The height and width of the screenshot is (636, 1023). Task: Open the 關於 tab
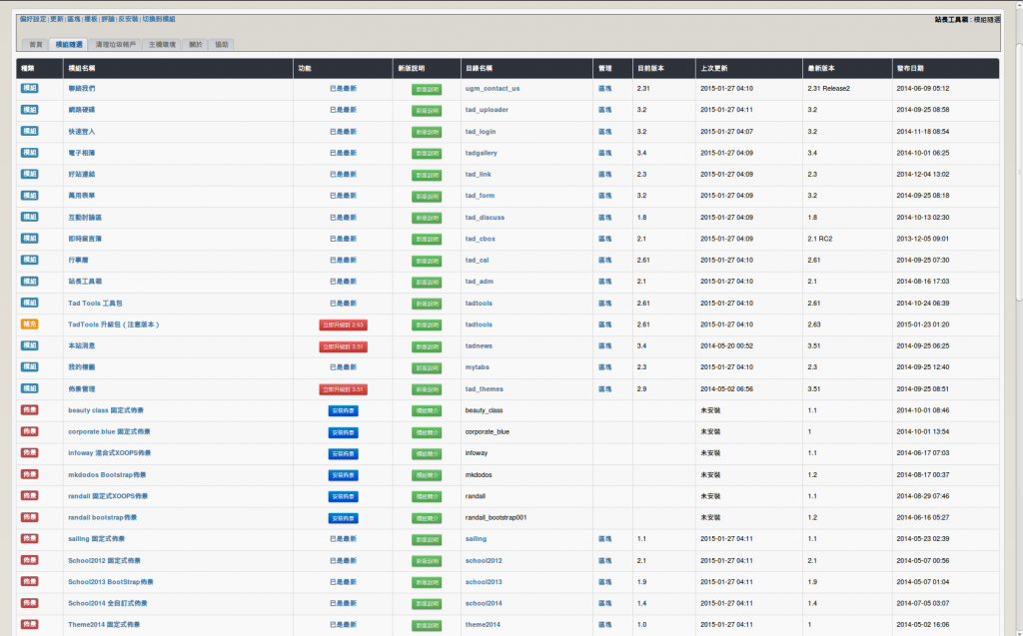195,45
